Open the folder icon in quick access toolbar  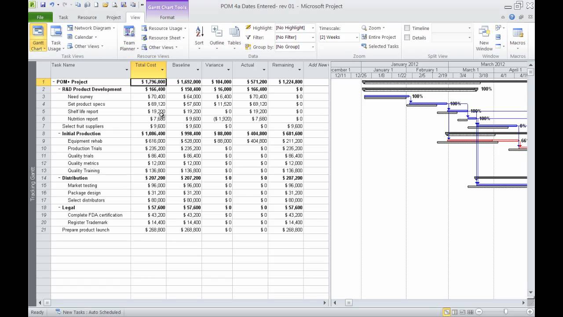105,5
